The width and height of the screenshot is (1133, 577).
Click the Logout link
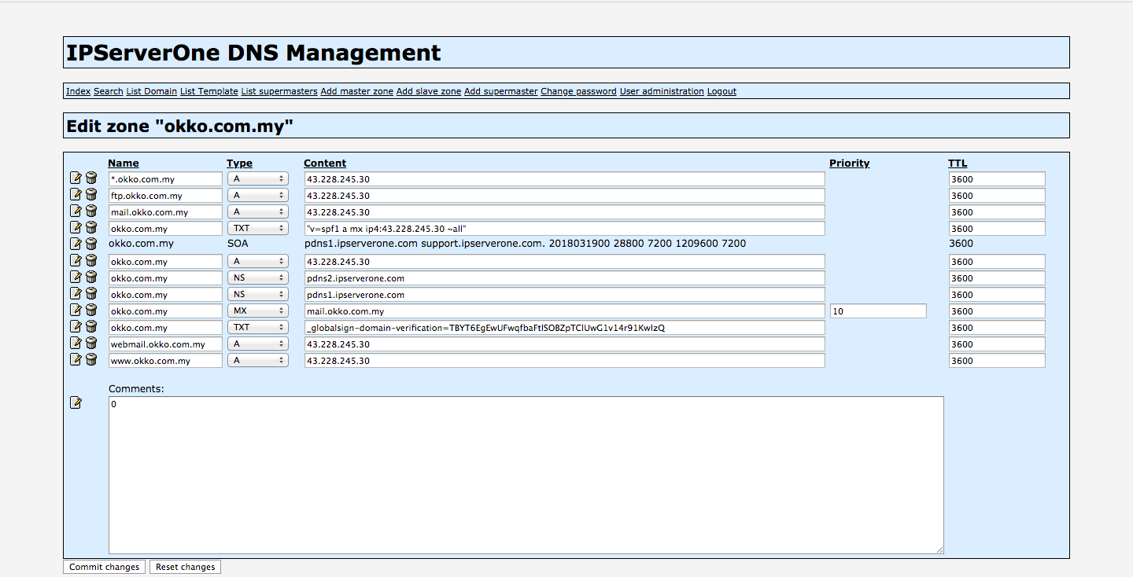[722, 91]
